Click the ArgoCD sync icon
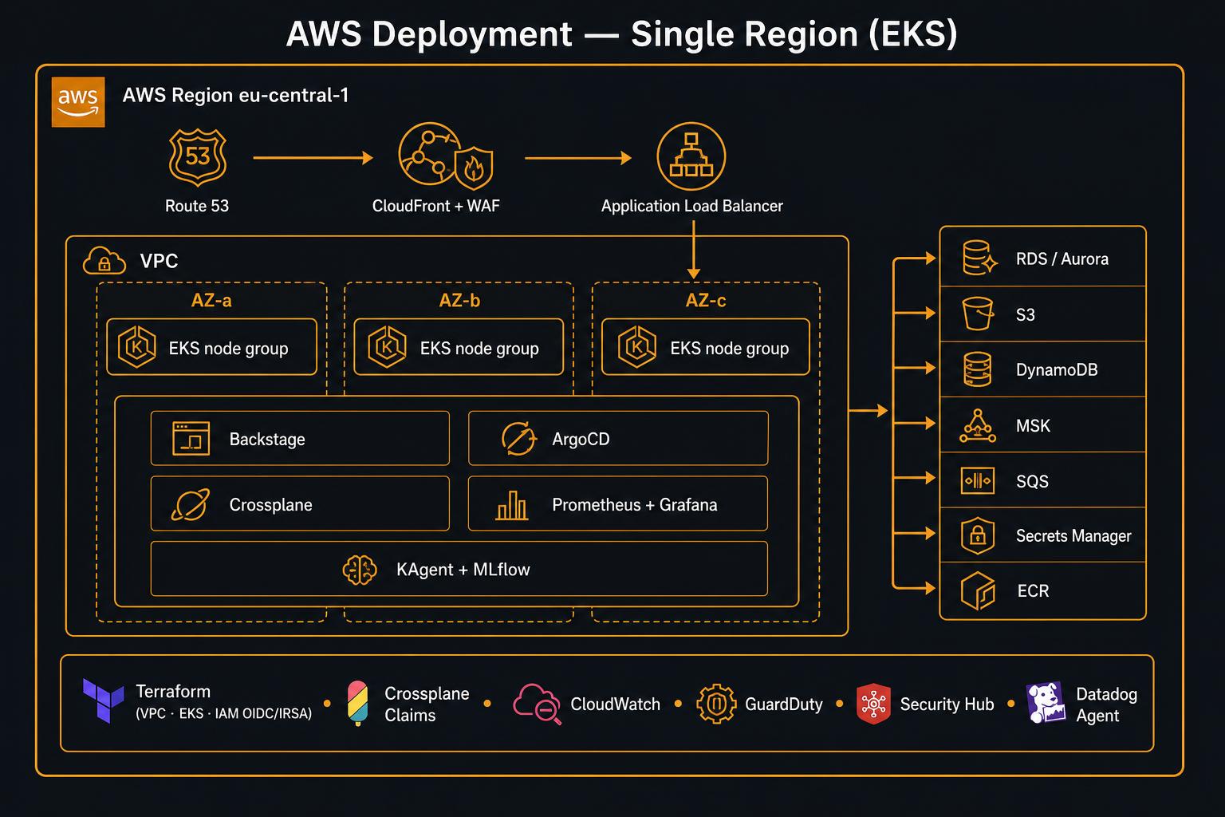The image size is (1225, 817). (x=518, y=439)
